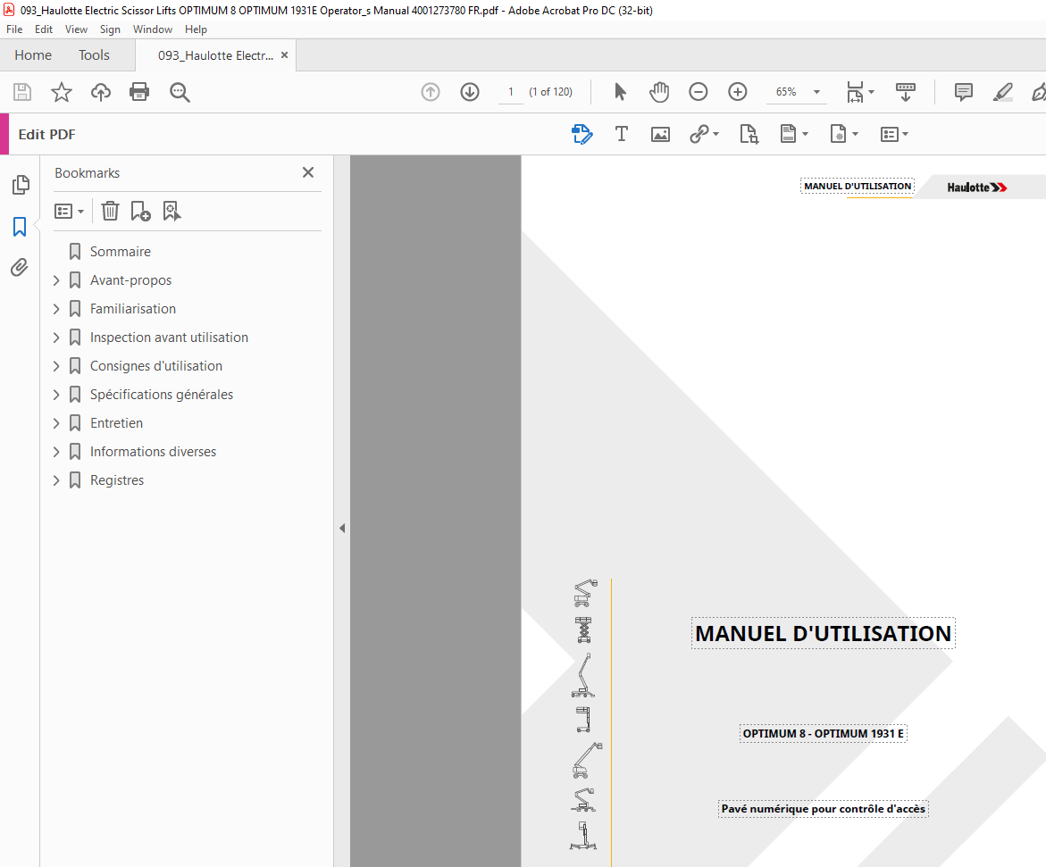The height and width of the screenshot is (867, 1046).
Task: Open the Entretien bookmark entry
Action: point(116,423)
